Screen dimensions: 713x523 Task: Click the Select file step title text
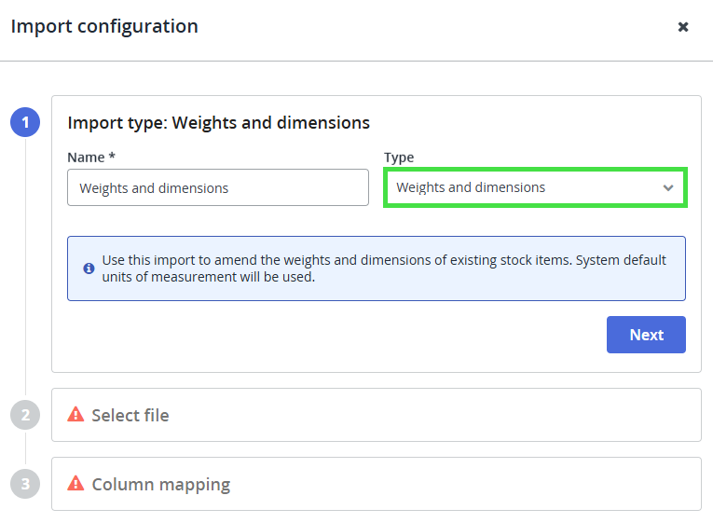coord(130,415)
